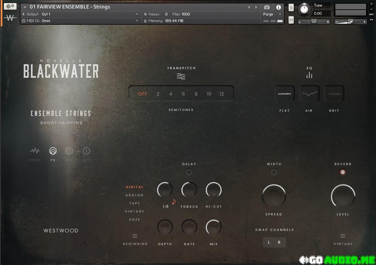Set Transpitch to OFF
This screenshot has width=376, height=265.
coord(143,94)
